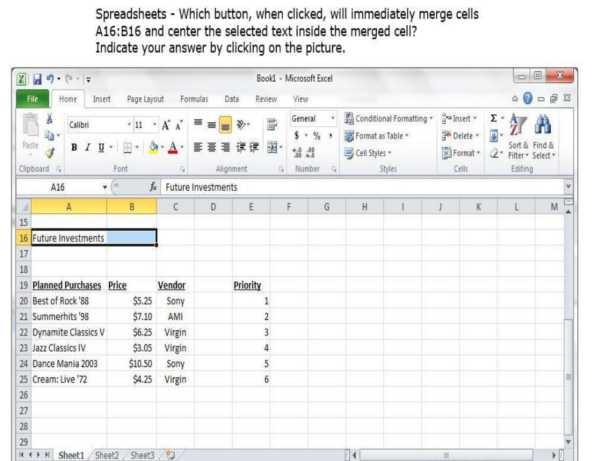Screen dimensions: 594x461
Task: Toggle Align Text Left
Action: [198, 147]
